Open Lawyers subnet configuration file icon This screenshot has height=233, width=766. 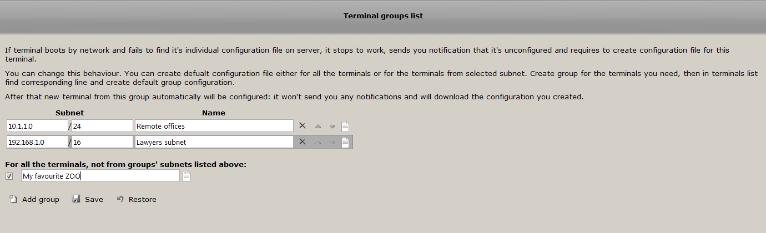click(345, 142)
